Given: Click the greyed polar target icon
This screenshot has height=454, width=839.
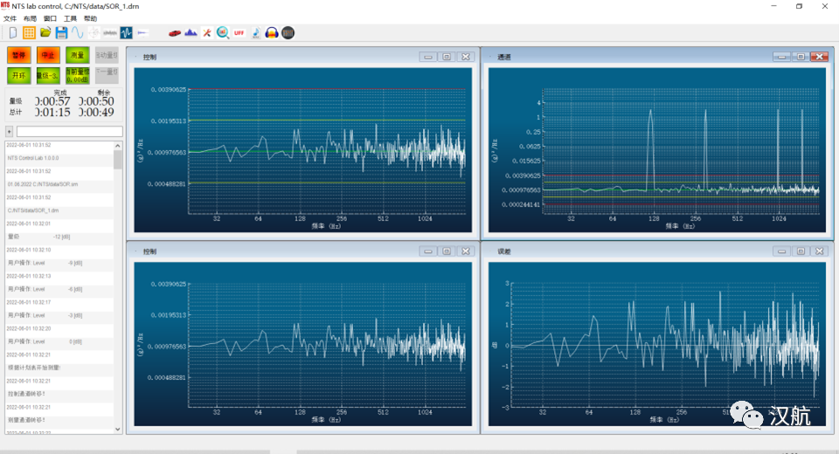Looking at the screenshot, I should coord(94,33).
